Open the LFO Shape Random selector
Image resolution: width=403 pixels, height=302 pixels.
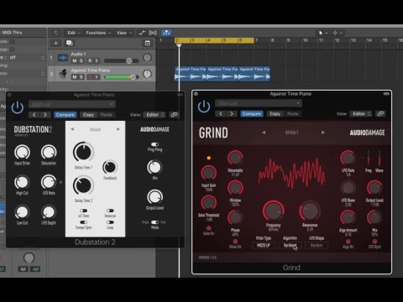pyautogui.click(x=317, y=245)
